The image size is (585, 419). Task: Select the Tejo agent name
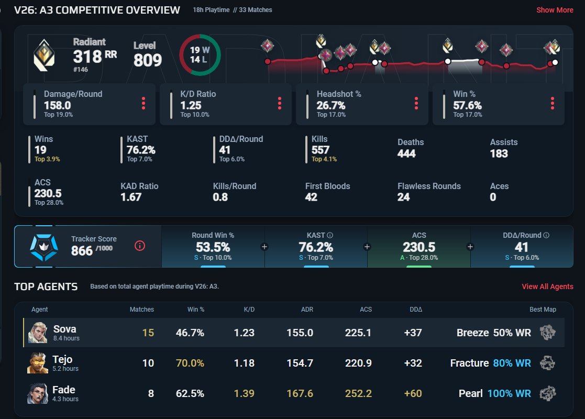tap(62, 359)
